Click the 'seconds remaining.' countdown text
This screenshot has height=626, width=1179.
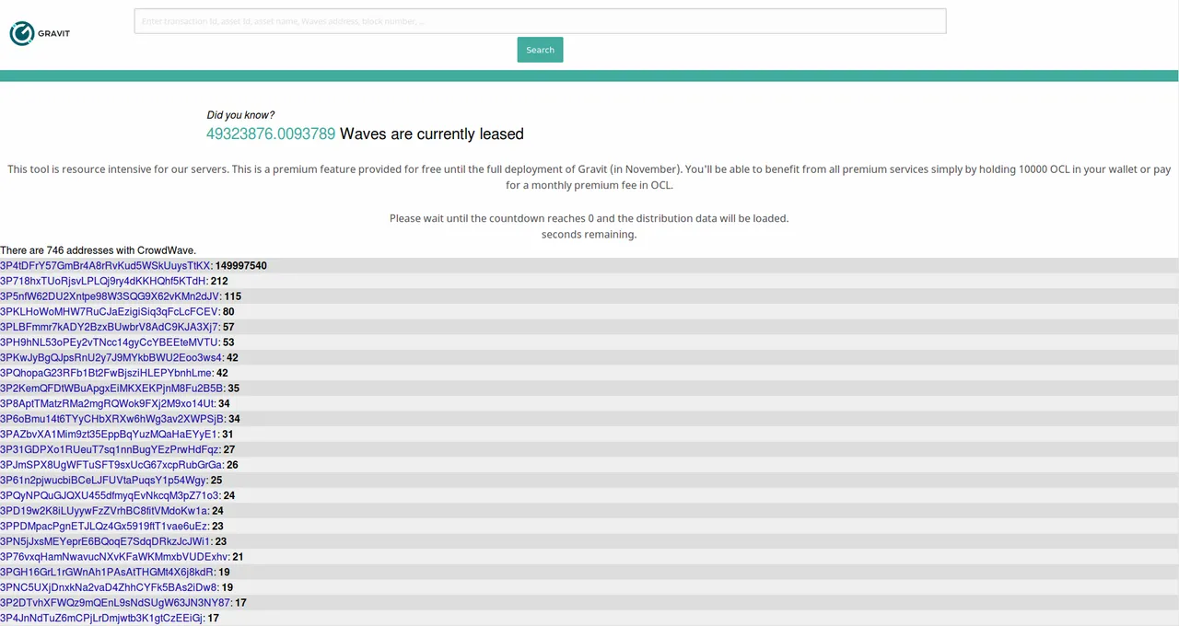click(589, 235)
